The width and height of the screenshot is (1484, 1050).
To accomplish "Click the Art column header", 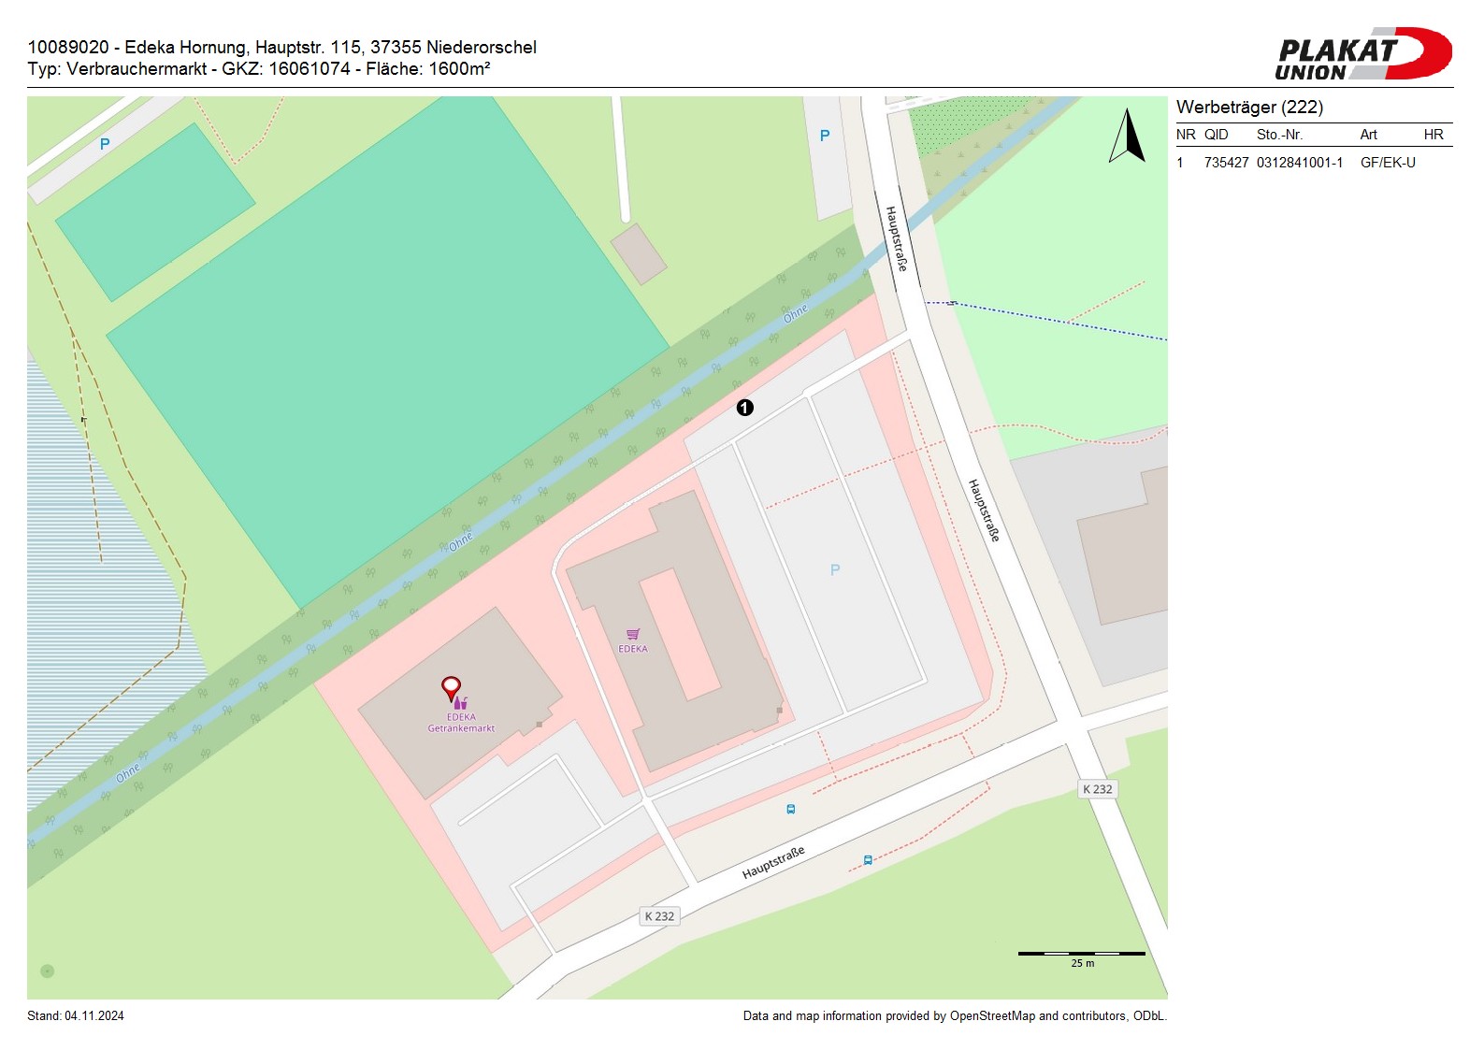I will (1368, 135).
